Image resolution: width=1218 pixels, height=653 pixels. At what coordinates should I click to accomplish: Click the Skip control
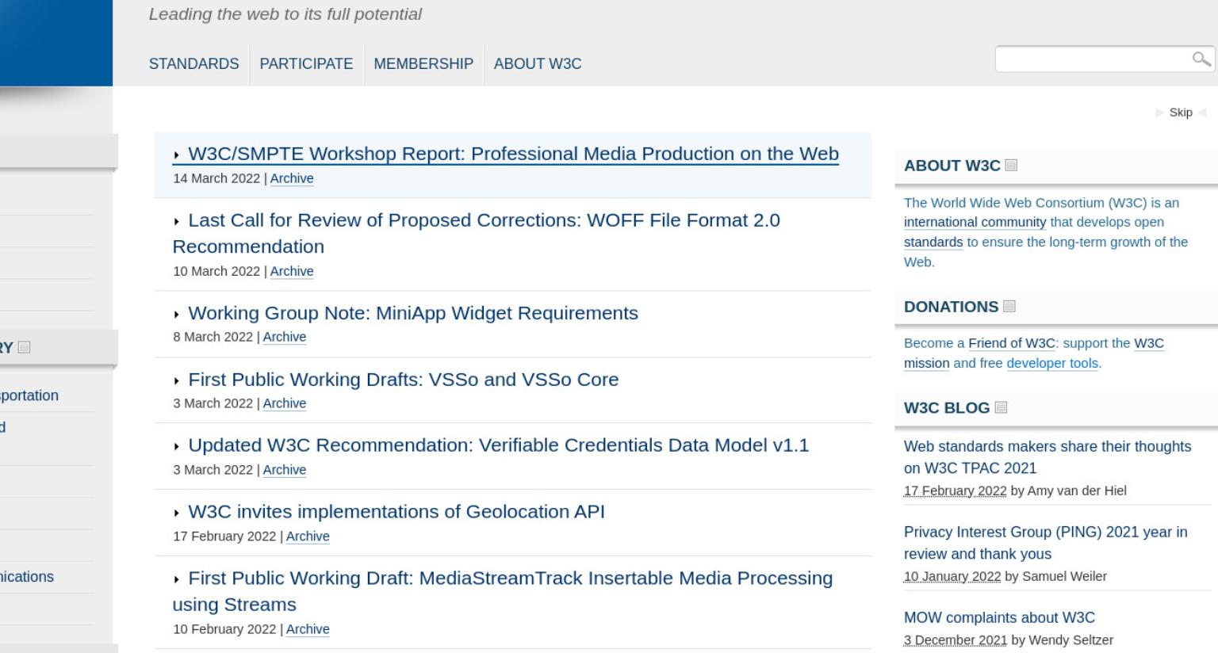coord(1181,113)
